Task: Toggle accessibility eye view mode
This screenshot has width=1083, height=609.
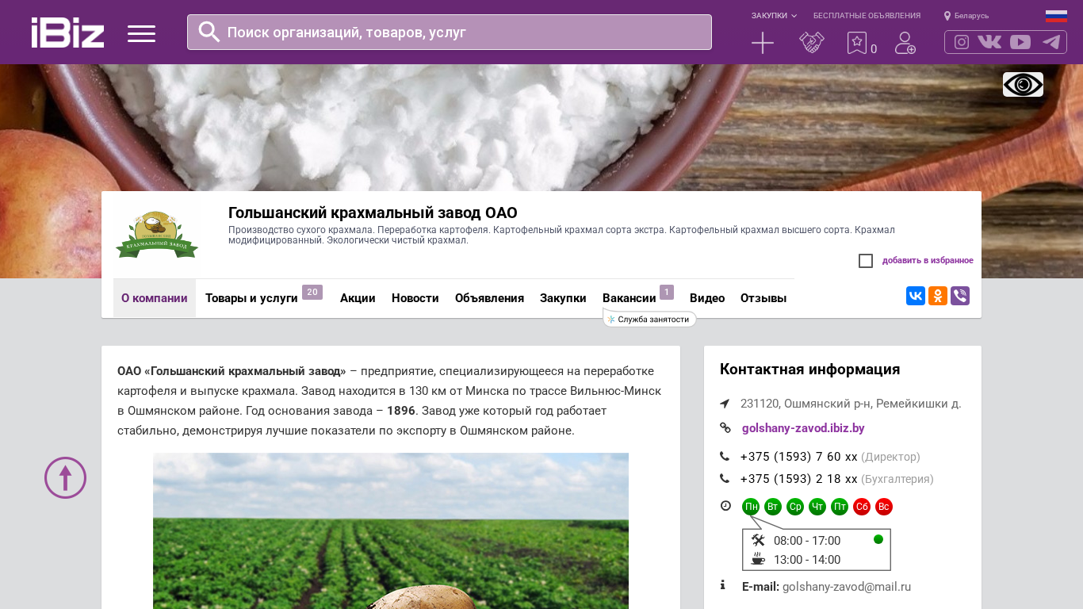Action: coord(1023,84)
